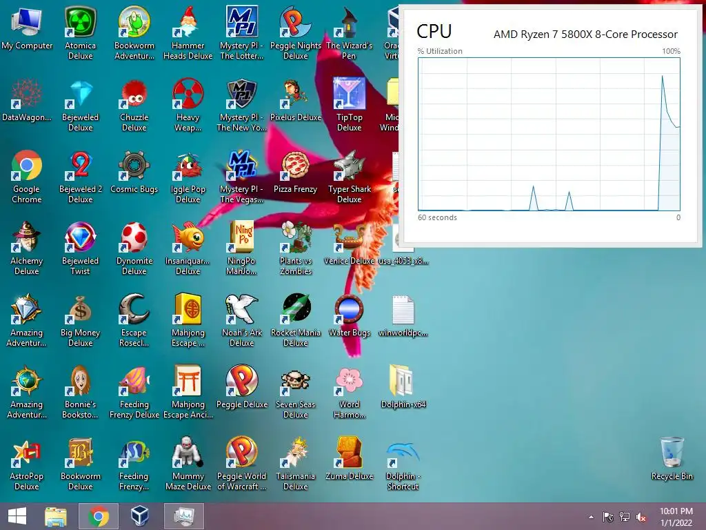Launch Mahjong Escape yellow tile icon

[188, 320]
